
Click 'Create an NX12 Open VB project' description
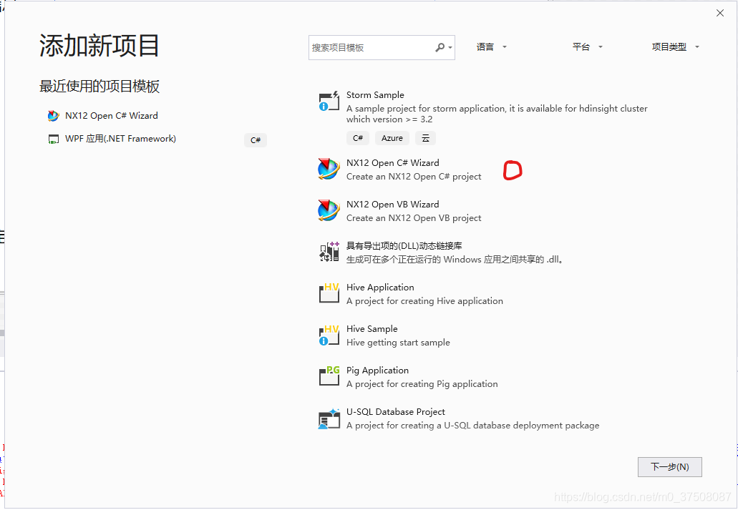pos(414,218)
